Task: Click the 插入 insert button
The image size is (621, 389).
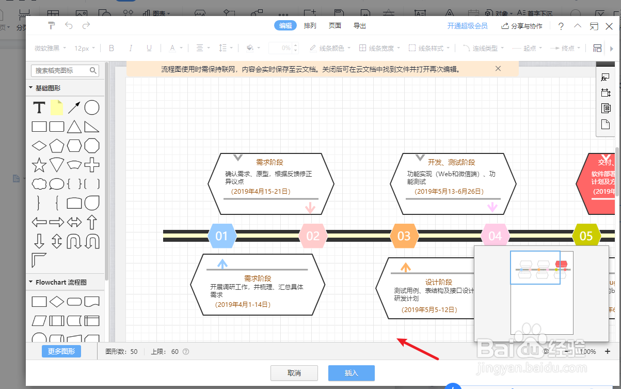Action: click(x=351, y=373)
